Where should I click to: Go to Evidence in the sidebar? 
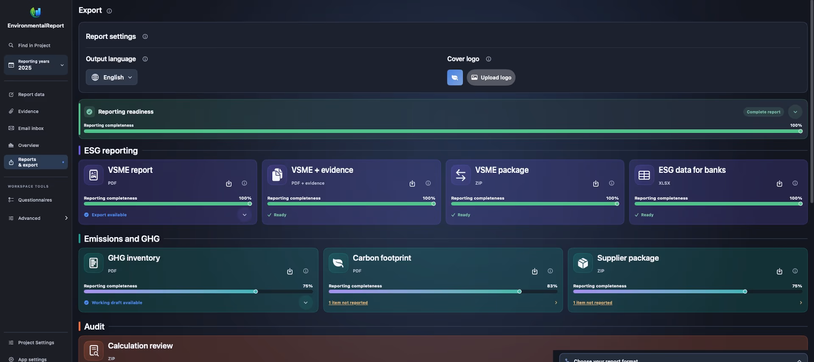pos(36,111)
